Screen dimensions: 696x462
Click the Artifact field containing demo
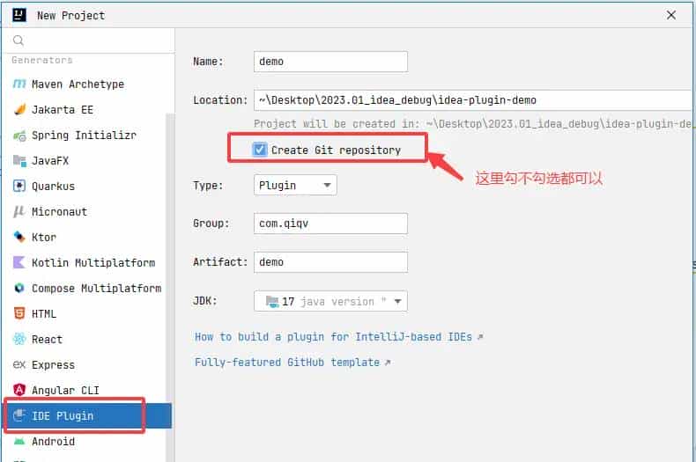[x=330, y=262]
